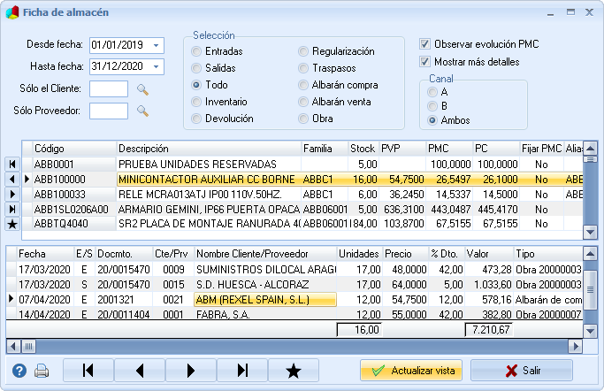
Task: Click the Descripción column header
Action: [209, 149]
